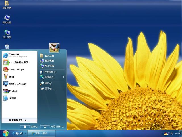The image size is (182, 137).
Task: Launch SFC 桌酷网专用版 program
Action: pos(19,63)
